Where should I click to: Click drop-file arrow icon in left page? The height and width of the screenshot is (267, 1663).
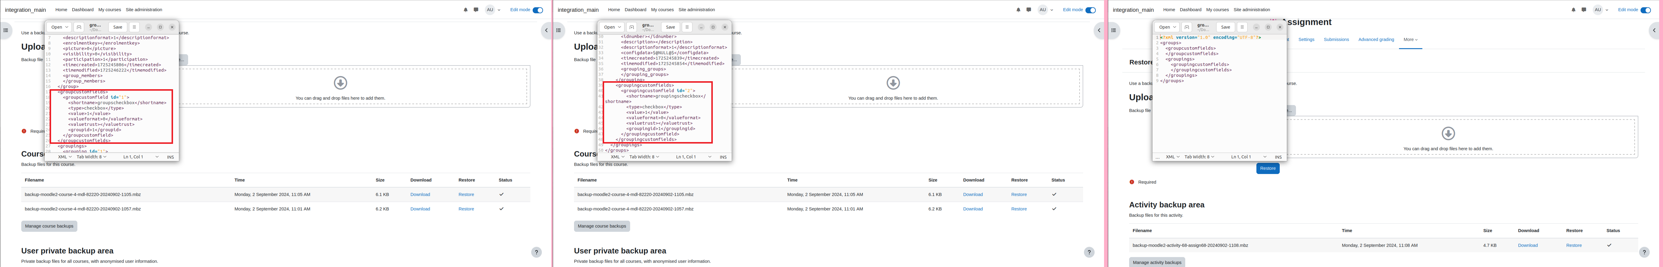point(340,83)
